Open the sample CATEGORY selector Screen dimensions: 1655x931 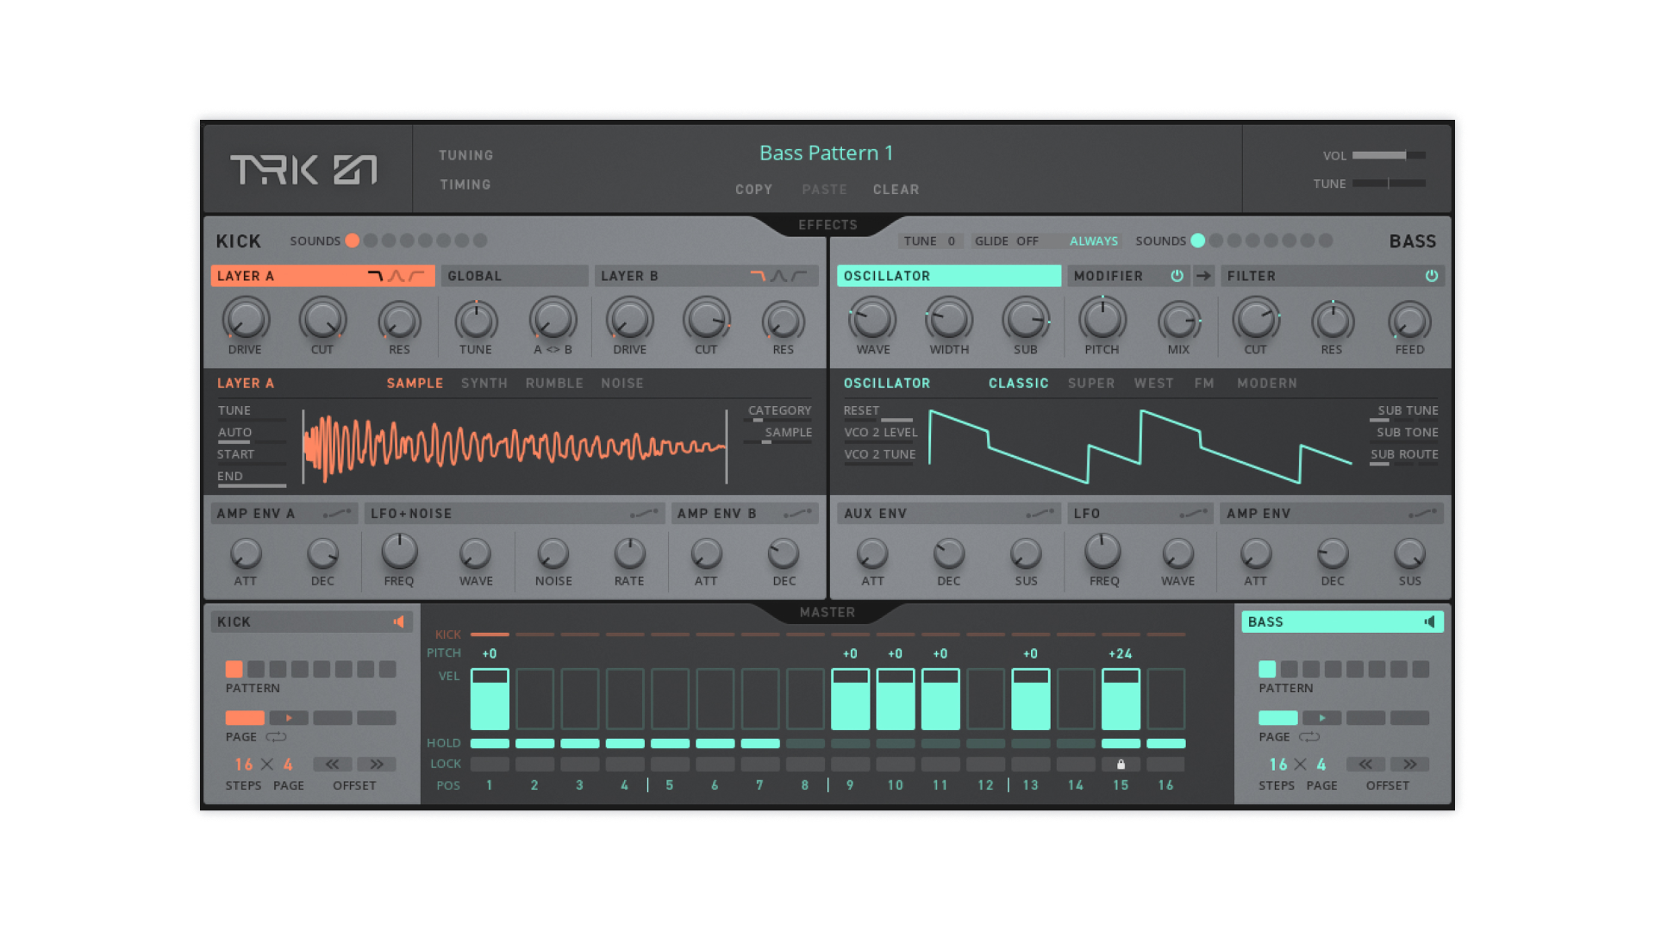tap(779, 411)
